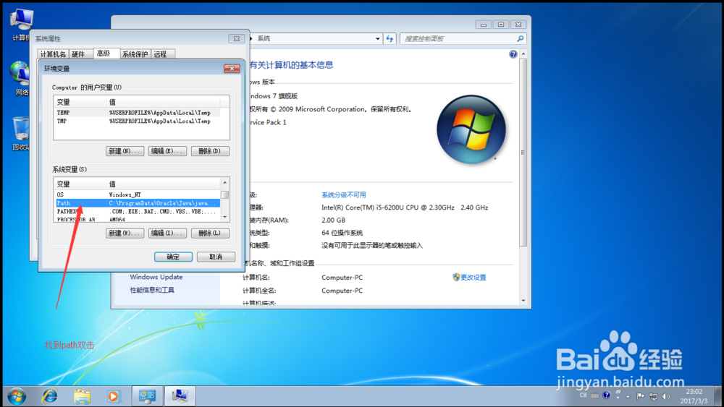Open Computer desktop icon
The height and width of the screenshot is (407, 724).
pos(21,24)
